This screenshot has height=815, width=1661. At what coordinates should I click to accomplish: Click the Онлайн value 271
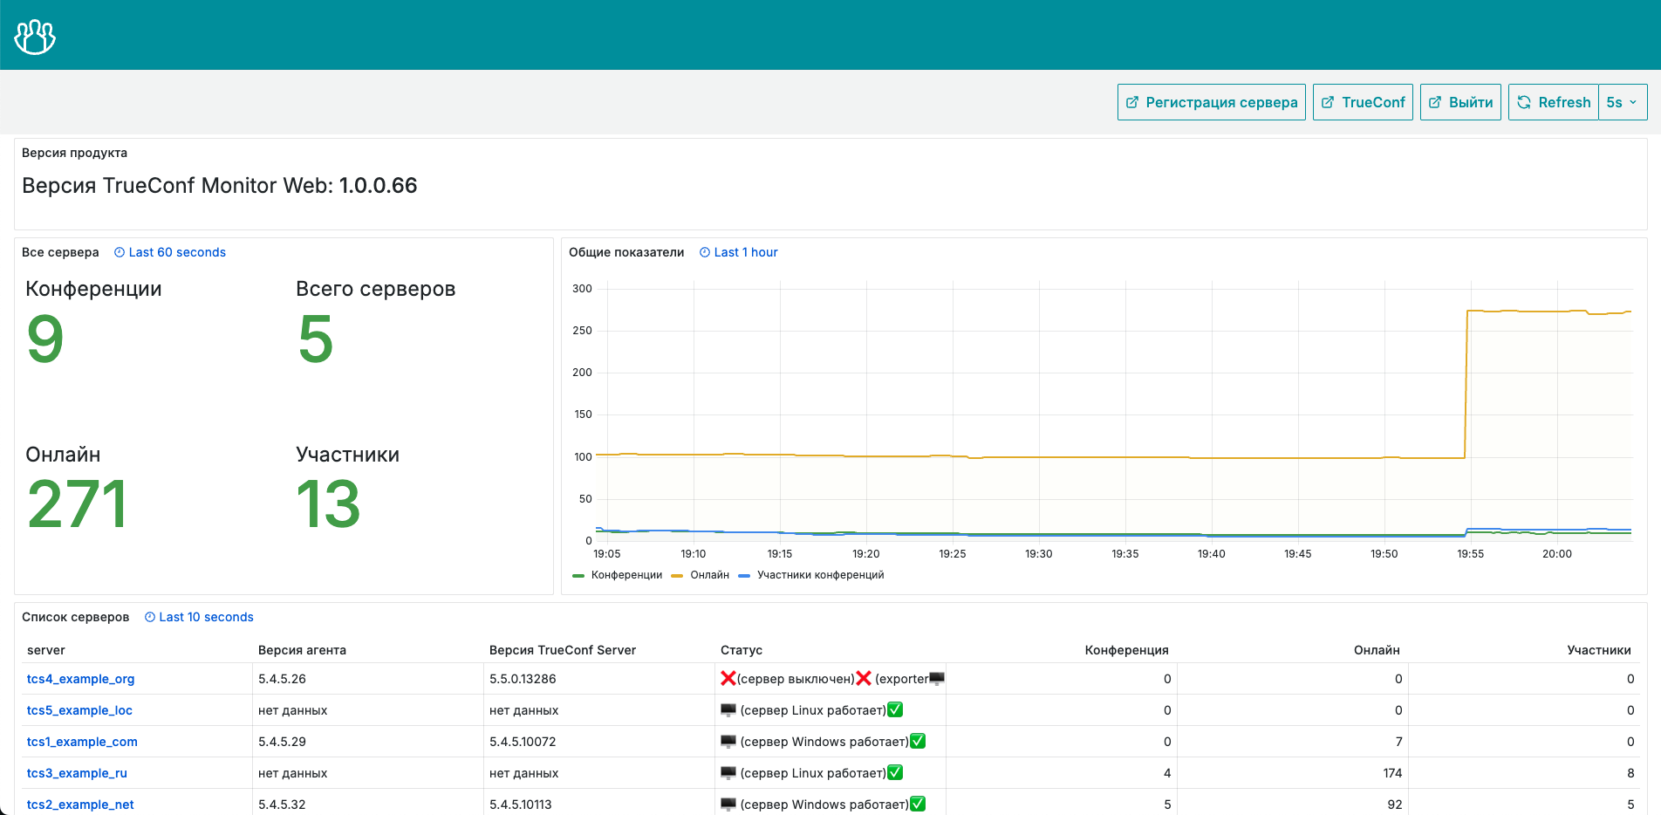point(77,504)
